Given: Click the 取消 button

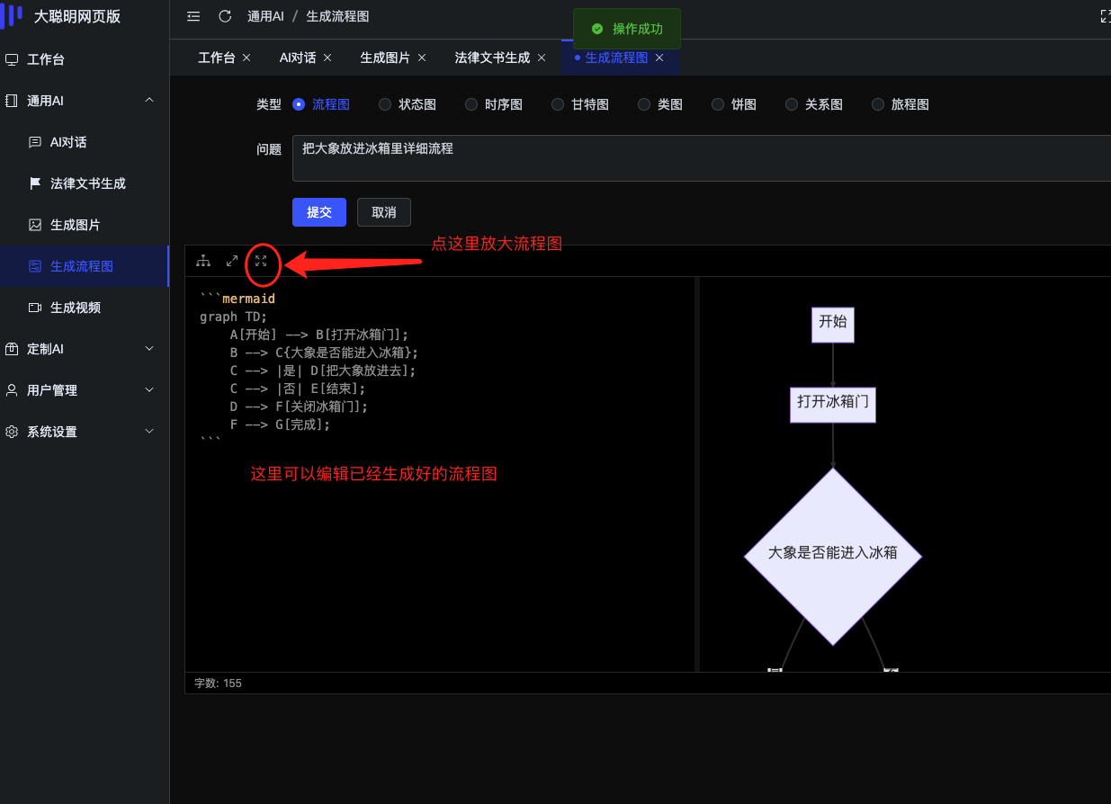Looking at the screenshot, I should coord(384,212).
